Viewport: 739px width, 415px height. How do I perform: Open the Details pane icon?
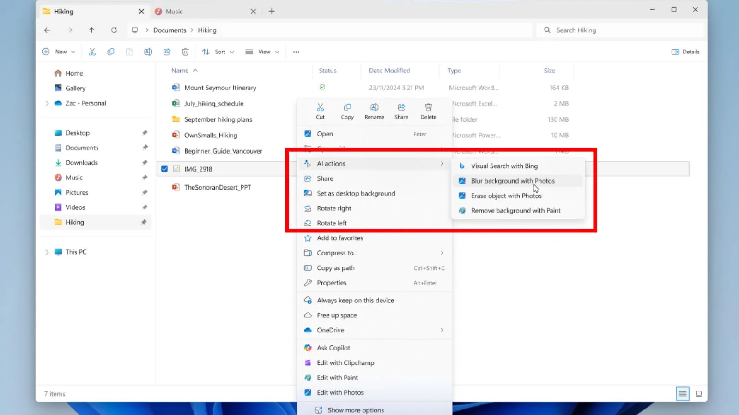685,52
